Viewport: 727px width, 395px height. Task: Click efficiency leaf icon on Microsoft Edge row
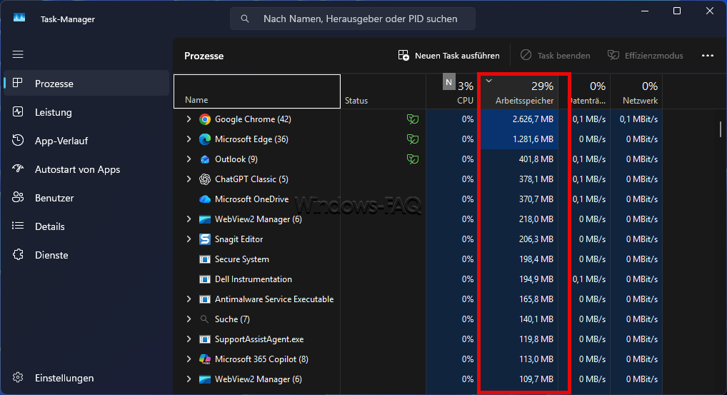pos(413,139)
